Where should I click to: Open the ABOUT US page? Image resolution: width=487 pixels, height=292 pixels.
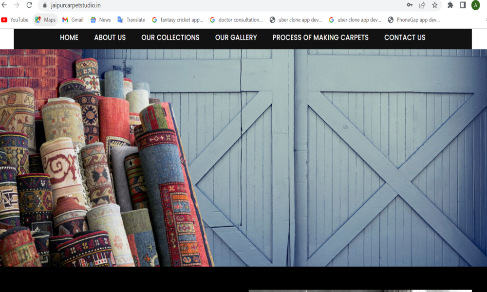pos(110,37)
